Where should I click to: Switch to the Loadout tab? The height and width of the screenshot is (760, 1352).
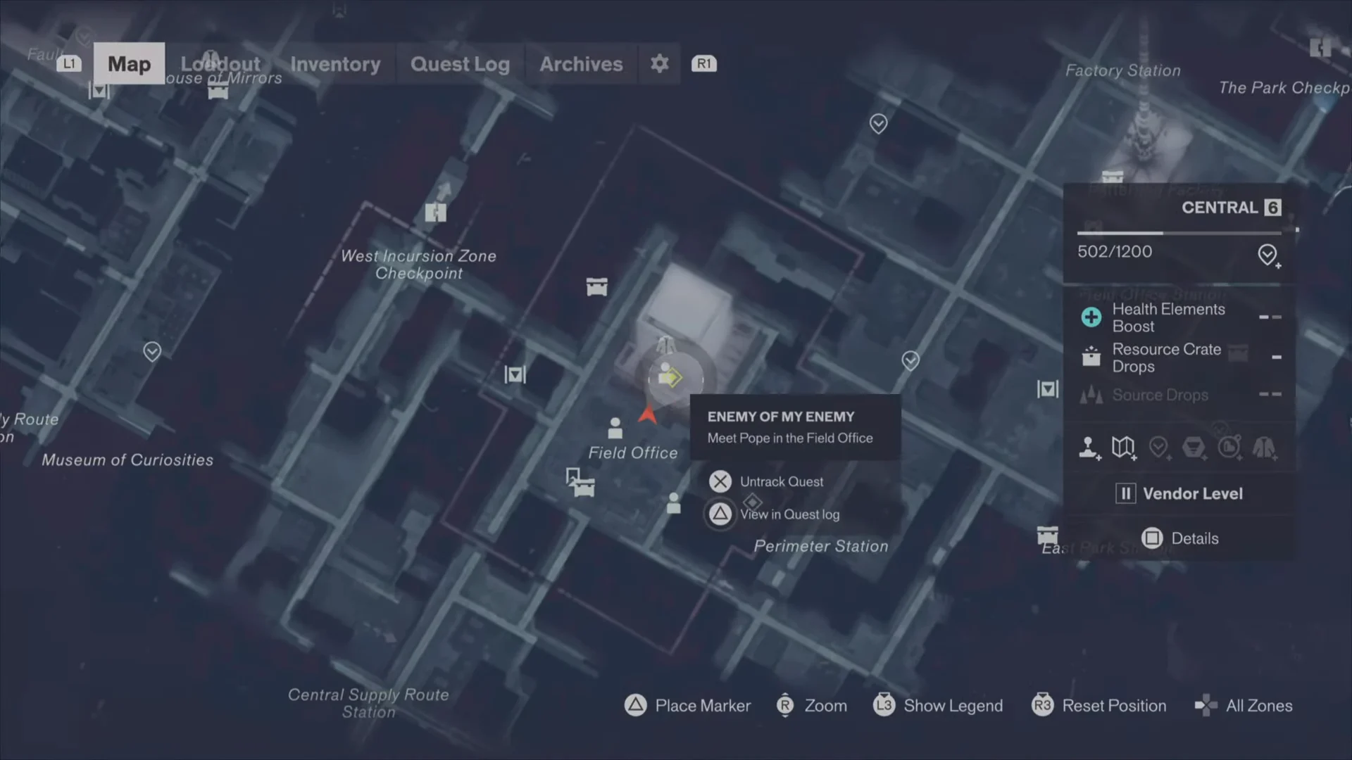[220, 63]
